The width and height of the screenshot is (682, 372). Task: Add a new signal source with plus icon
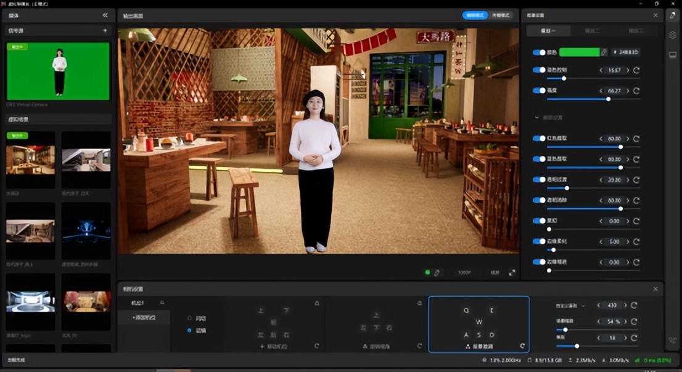(105, 31)
